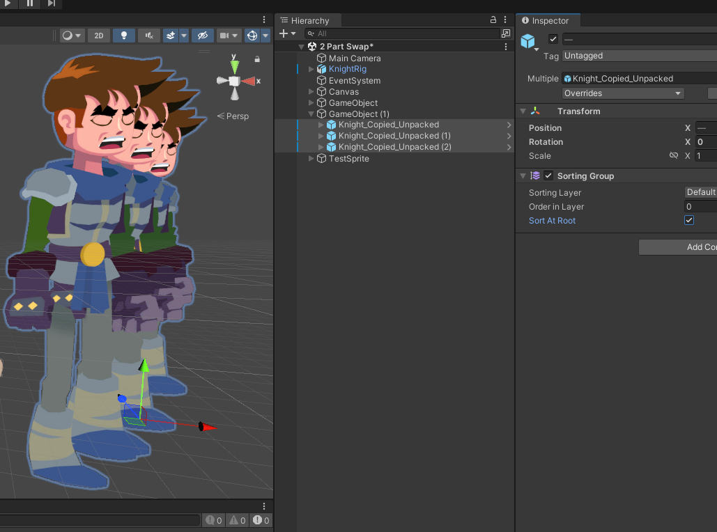Expand the Canvas object
717x532 pixels.
click(x=311, y=91)
